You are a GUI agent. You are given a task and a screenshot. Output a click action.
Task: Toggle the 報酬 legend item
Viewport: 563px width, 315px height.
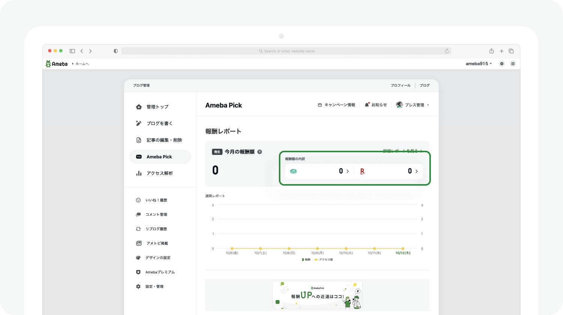pyautogui.click(x=306, y=259)
